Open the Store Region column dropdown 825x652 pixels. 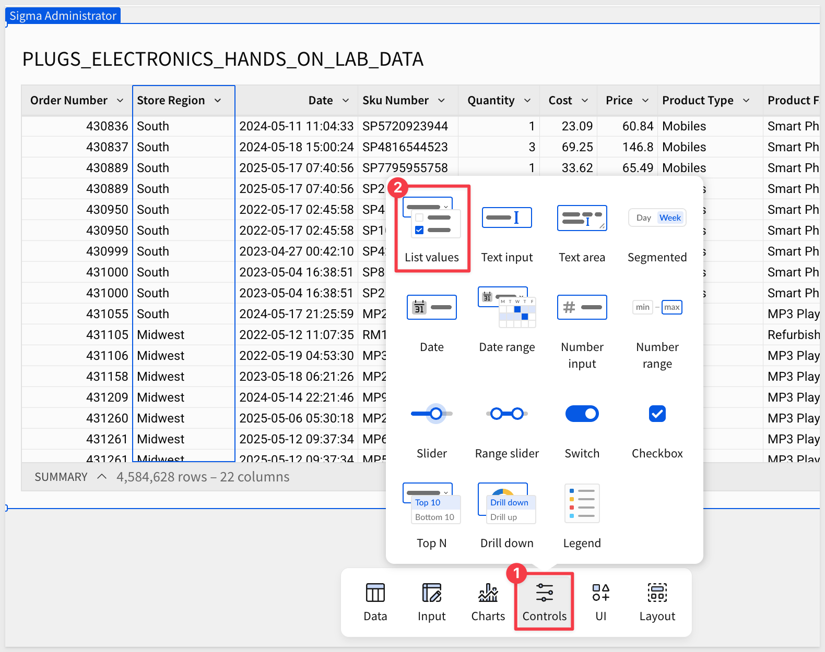[218, 101]
